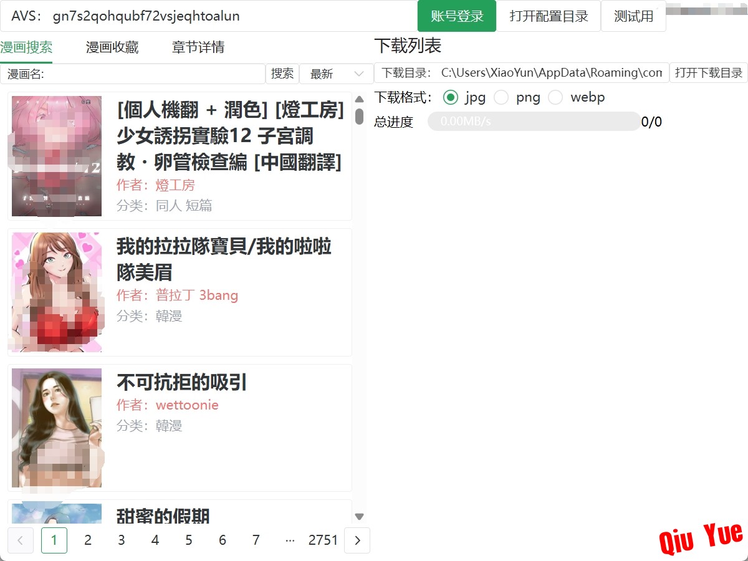Click the 总进度 progress bar
The width and height of the screenshot is (748, 561).
(x=534, y=122)
